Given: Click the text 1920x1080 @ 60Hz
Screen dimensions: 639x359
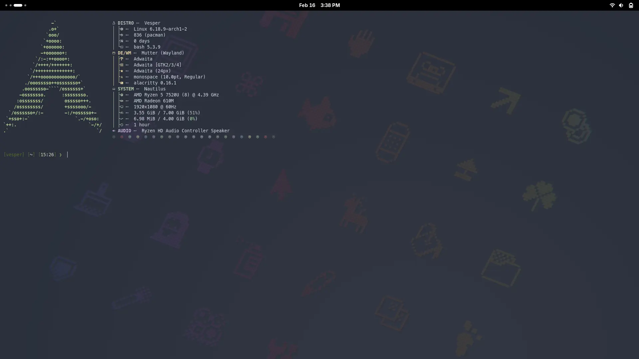Looking at the screenshot, I should pyautogui.click(x=155, y=107).
